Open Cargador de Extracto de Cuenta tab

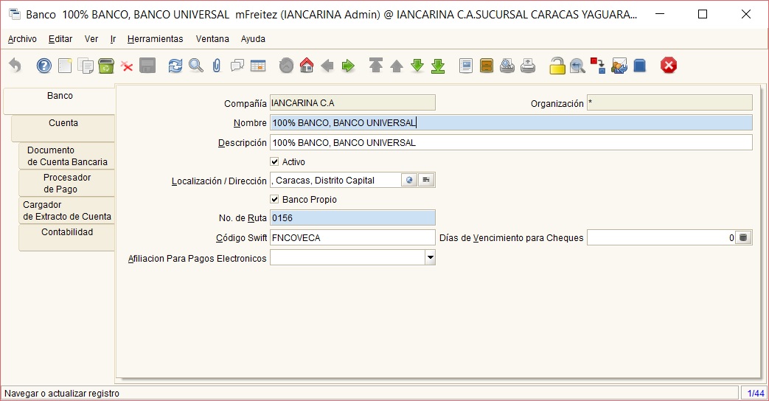tap(67, 210)
